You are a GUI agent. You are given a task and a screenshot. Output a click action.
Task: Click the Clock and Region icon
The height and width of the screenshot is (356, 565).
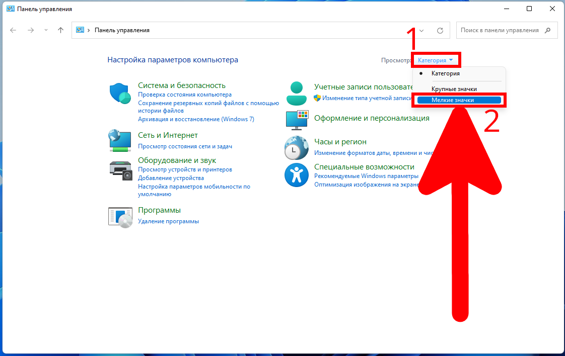(x=296, y=147)
